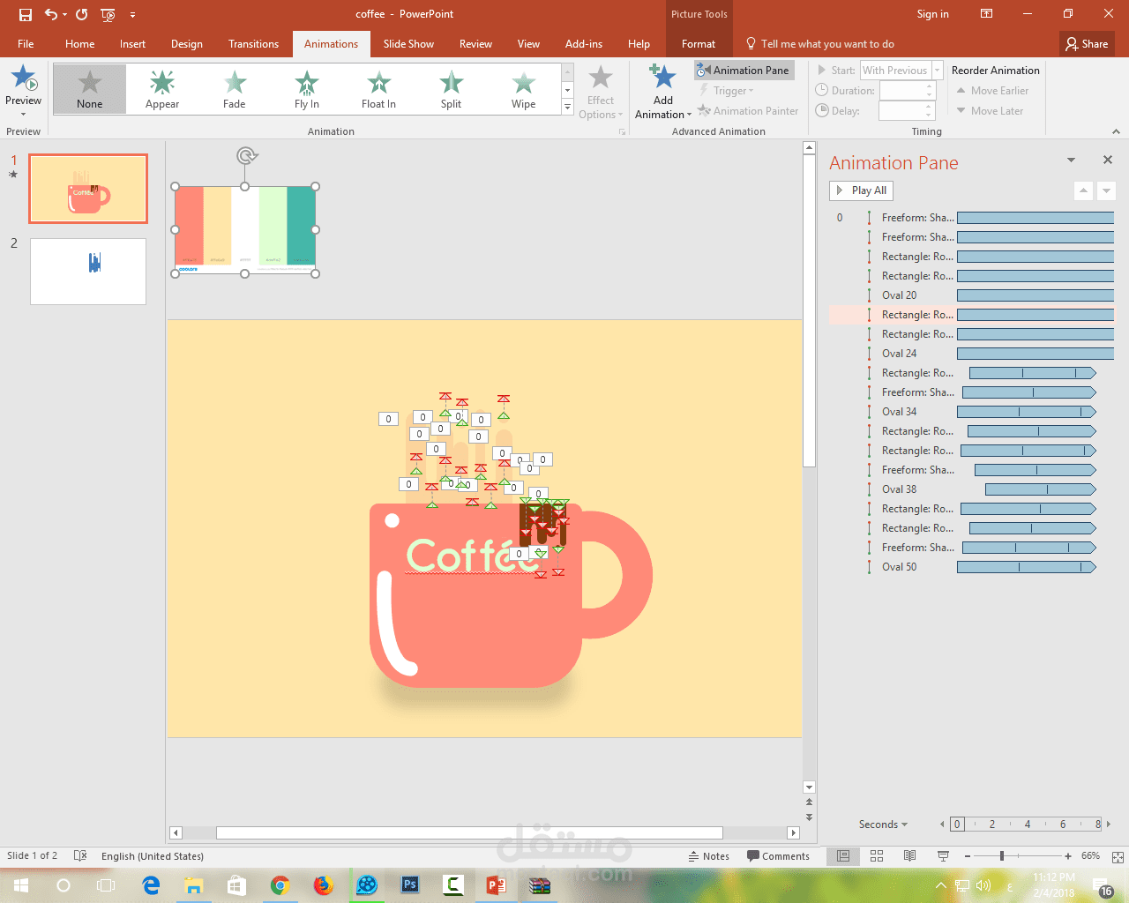The image size is (1129, 903).
Task: Open the Start timing combo box
Action: pos(901,71)
